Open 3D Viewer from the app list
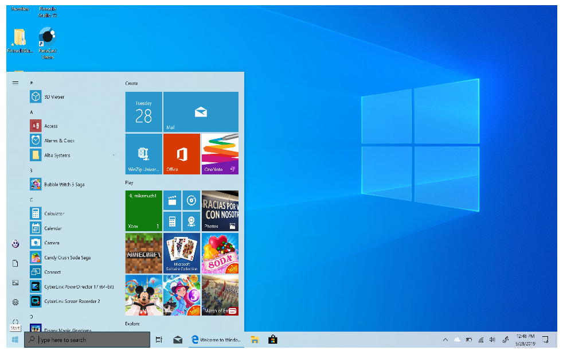The width and height of the screenshot is (563, 354). (x=54, y=97)
